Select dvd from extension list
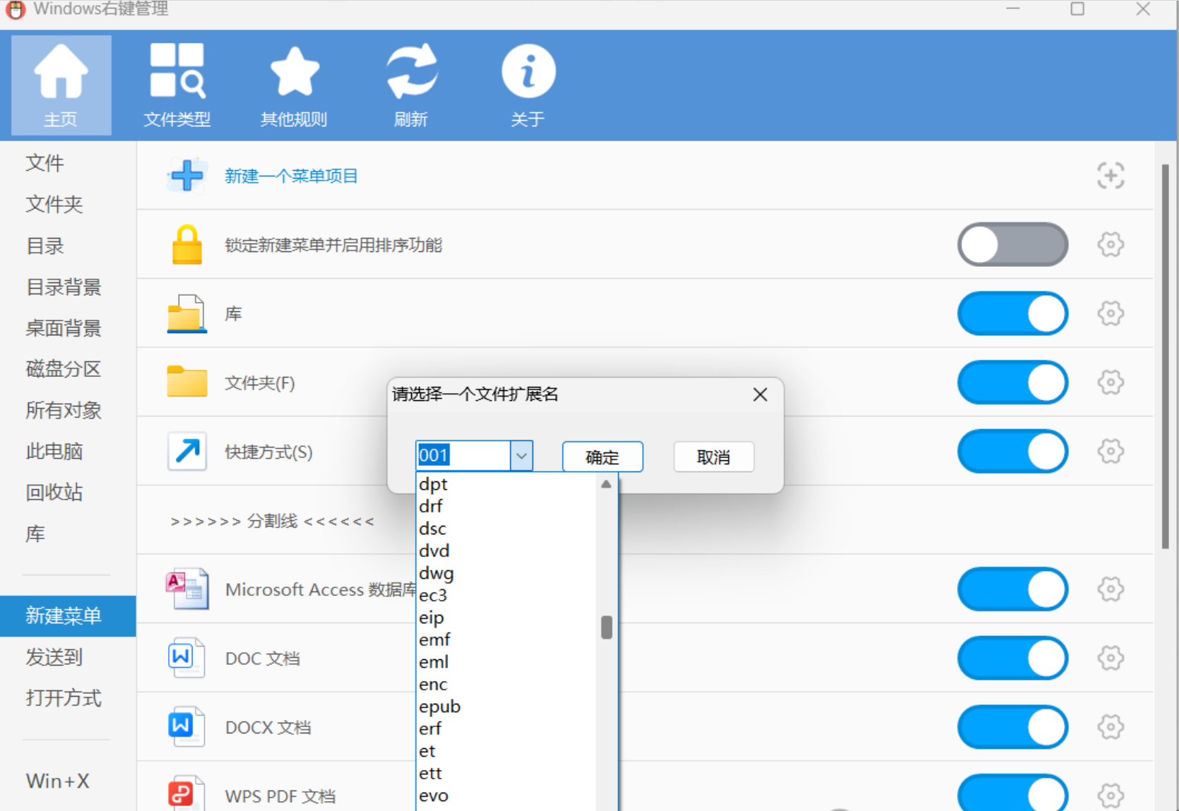Image resolution: width=1179 pixels, height=811 pixels. click(506, 551)
